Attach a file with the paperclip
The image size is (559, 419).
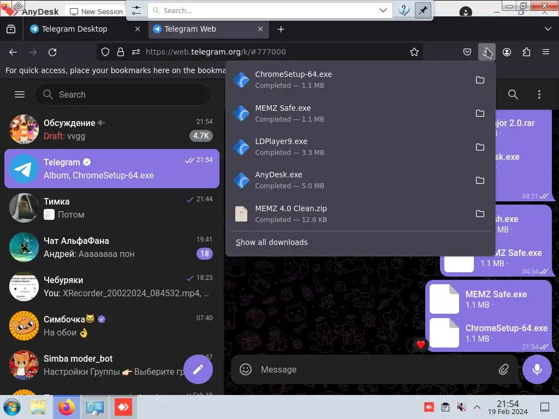503,369
